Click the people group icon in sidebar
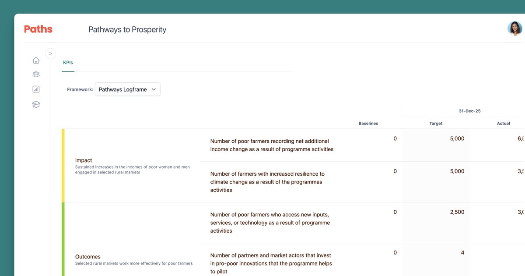This screenshot has width=525, height=276. (36, 74)
